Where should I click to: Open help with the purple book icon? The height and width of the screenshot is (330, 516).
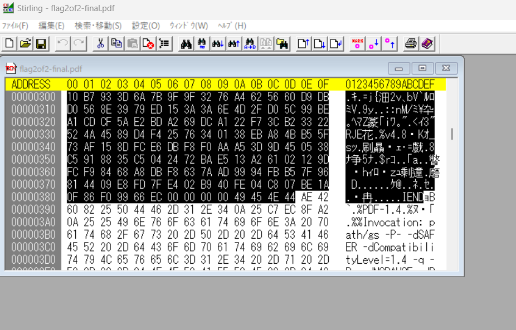click(x=427, y=43)
